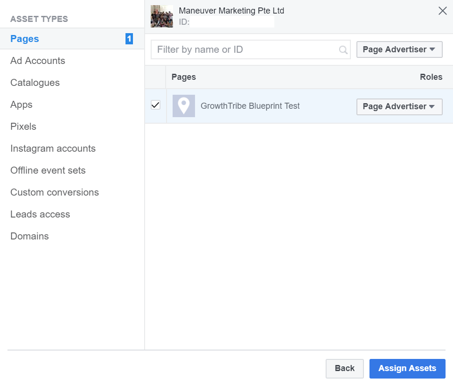Change role for GrowthTribe Blueprint Test row

click(399, 107)
